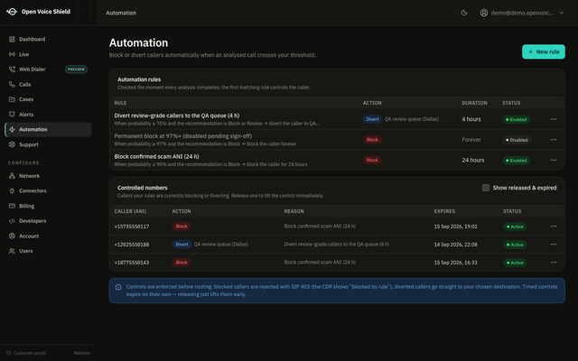Click the EXPIRES column header
Screen dimensions: 578x361
(x=444, y=211)
